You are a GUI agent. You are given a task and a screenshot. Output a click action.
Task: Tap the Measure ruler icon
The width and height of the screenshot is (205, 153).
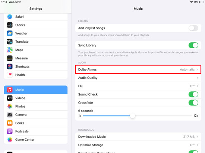[x=10, y=58]
